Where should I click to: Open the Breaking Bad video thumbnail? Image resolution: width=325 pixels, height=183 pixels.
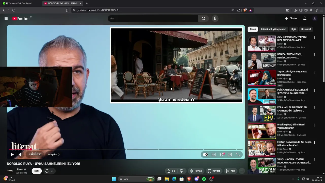(262, 131)
